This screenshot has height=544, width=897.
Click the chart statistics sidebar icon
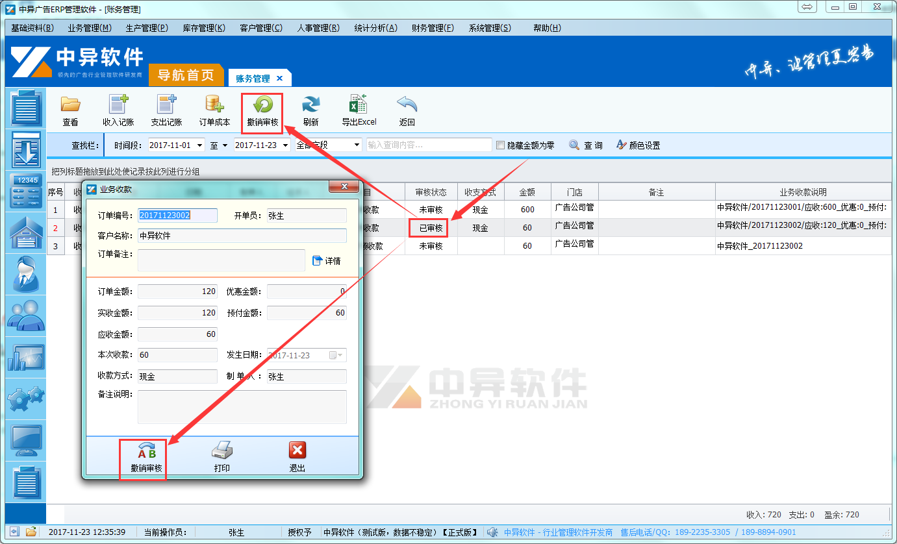(x=27, y=358)
